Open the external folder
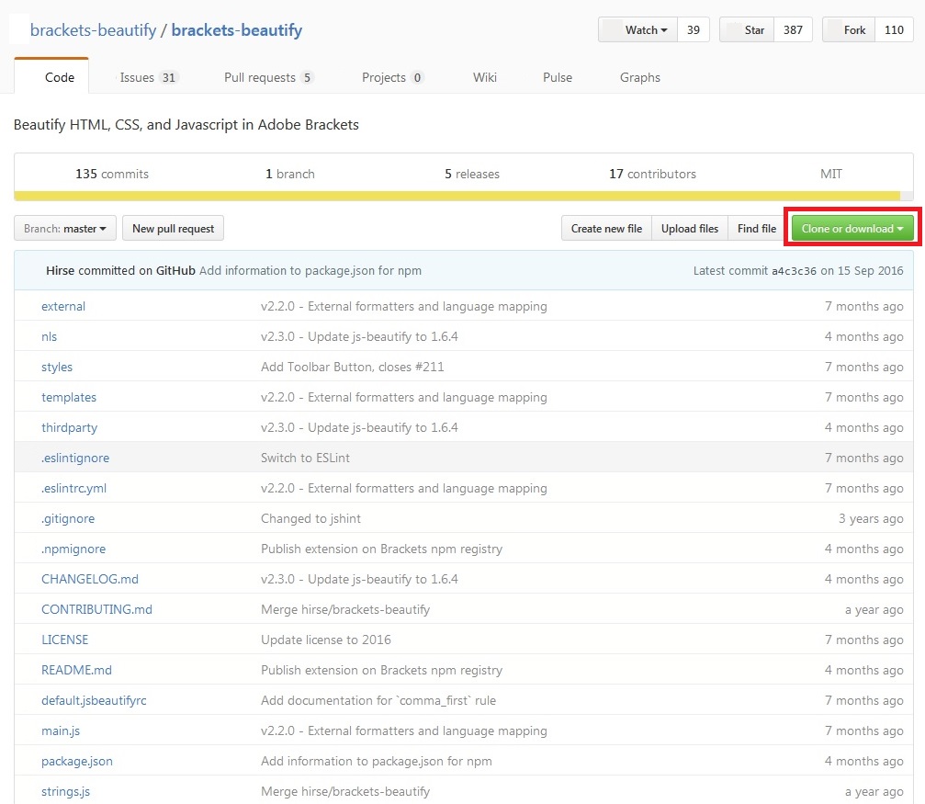The image size is (925, 804). [63, 306]
